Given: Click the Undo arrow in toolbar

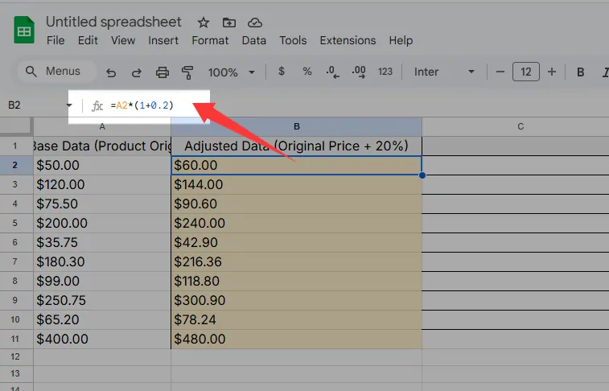Looking at the screenshot, I should (111, 72).
